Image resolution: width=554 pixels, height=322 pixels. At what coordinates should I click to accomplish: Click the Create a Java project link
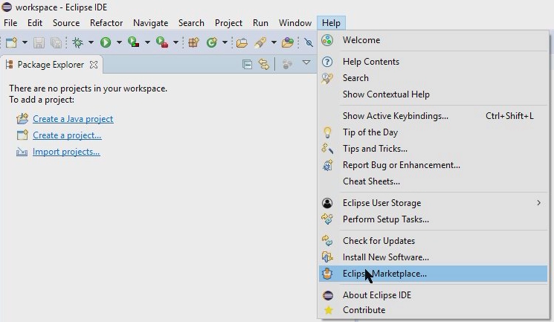(73, 119)
